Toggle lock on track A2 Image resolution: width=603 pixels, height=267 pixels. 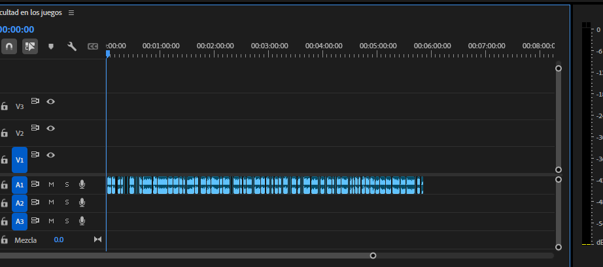[x=4, y=203]
